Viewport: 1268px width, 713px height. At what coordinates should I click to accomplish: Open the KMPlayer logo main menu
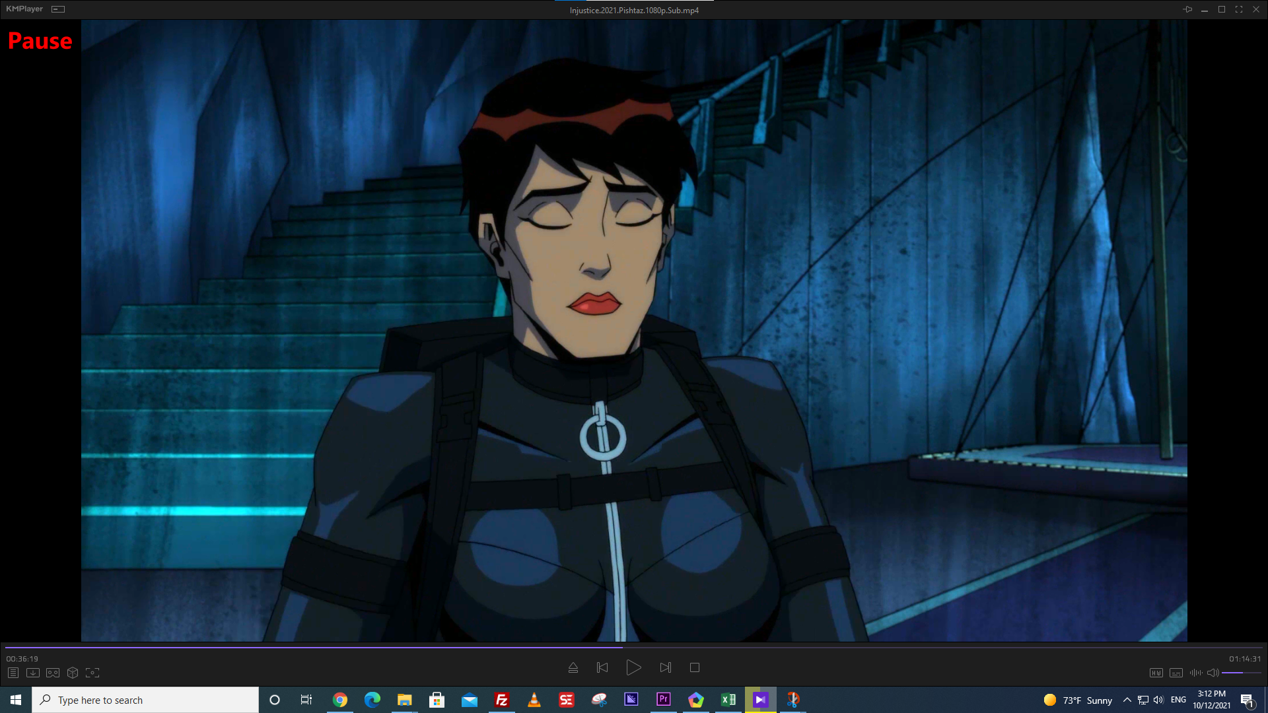point(24,9)
